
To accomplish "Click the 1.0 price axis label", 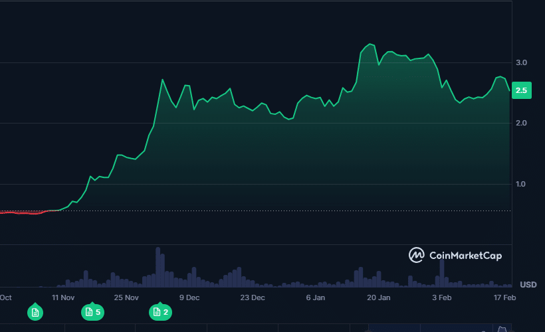I will (x=520, y=184).
